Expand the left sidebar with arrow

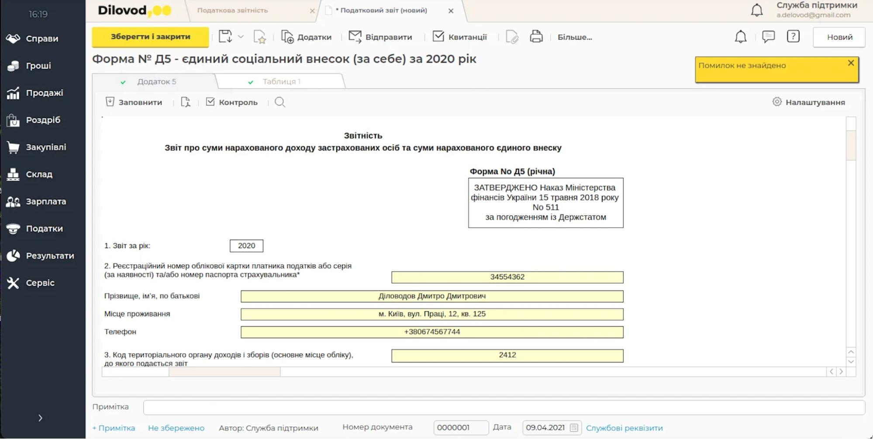click(40, 418)
